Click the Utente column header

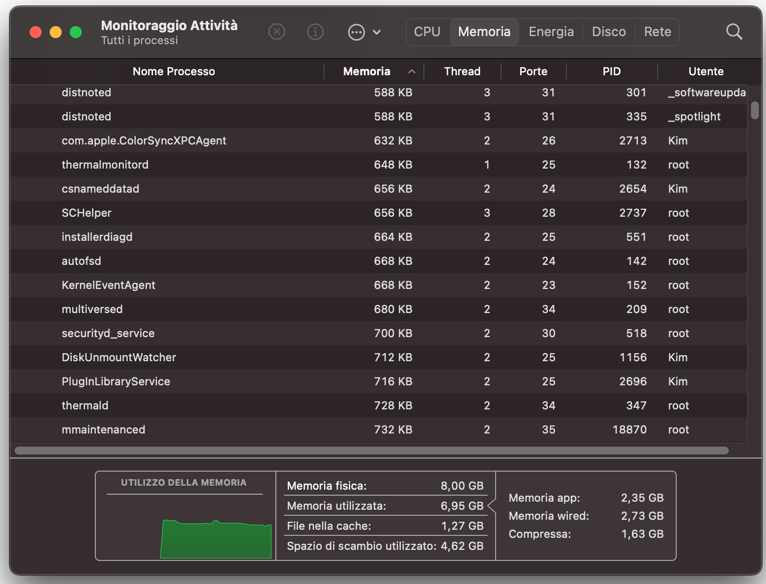(x=706, y=72)
